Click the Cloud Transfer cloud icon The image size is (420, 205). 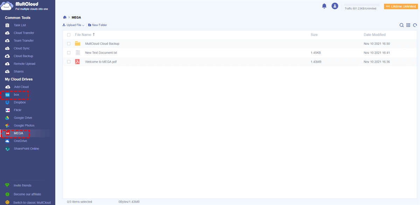(7, 33)
